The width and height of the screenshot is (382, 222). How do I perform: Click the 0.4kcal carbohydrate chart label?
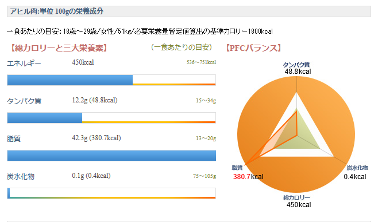355,177
